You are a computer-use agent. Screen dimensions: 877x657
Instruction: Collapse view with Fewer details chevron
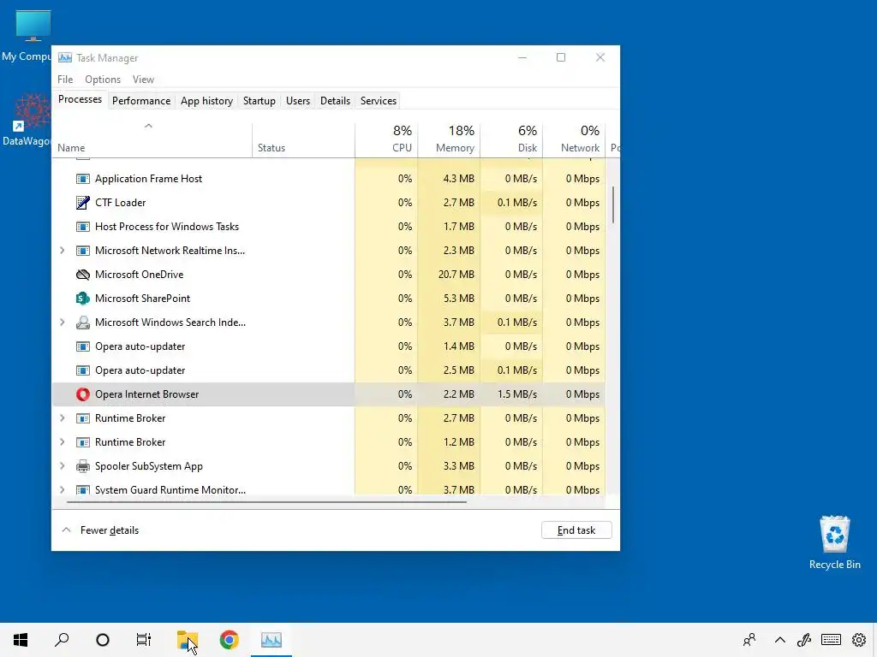[66, 530]
